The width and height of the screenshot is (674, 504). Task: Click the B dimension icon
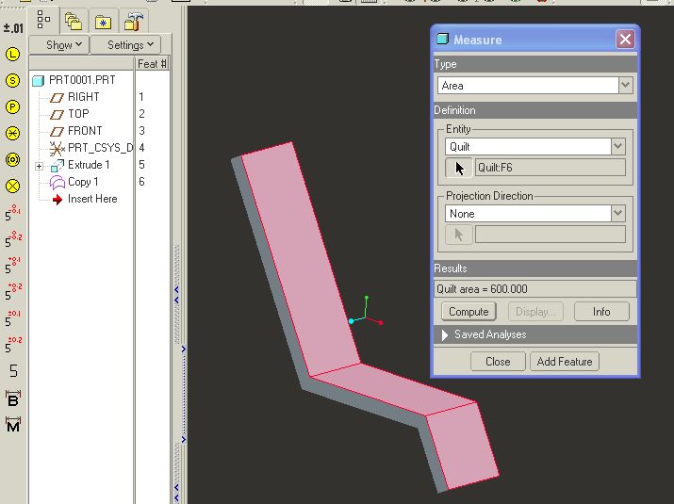pyautogui.click(x=13, y=398)
